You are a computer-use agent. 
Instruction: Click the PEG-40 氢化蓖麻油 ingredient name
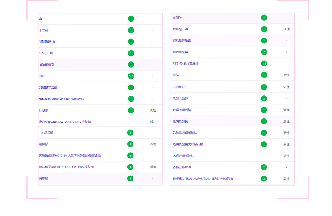[x=186, y=64]
